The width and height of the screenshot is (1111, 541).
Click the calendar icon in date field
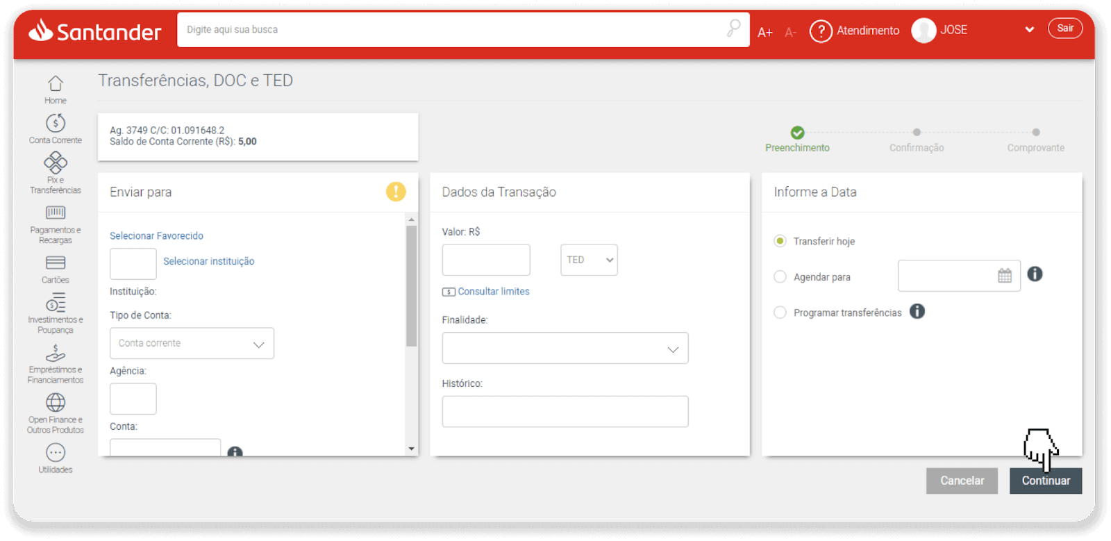tap(1004, 276)
